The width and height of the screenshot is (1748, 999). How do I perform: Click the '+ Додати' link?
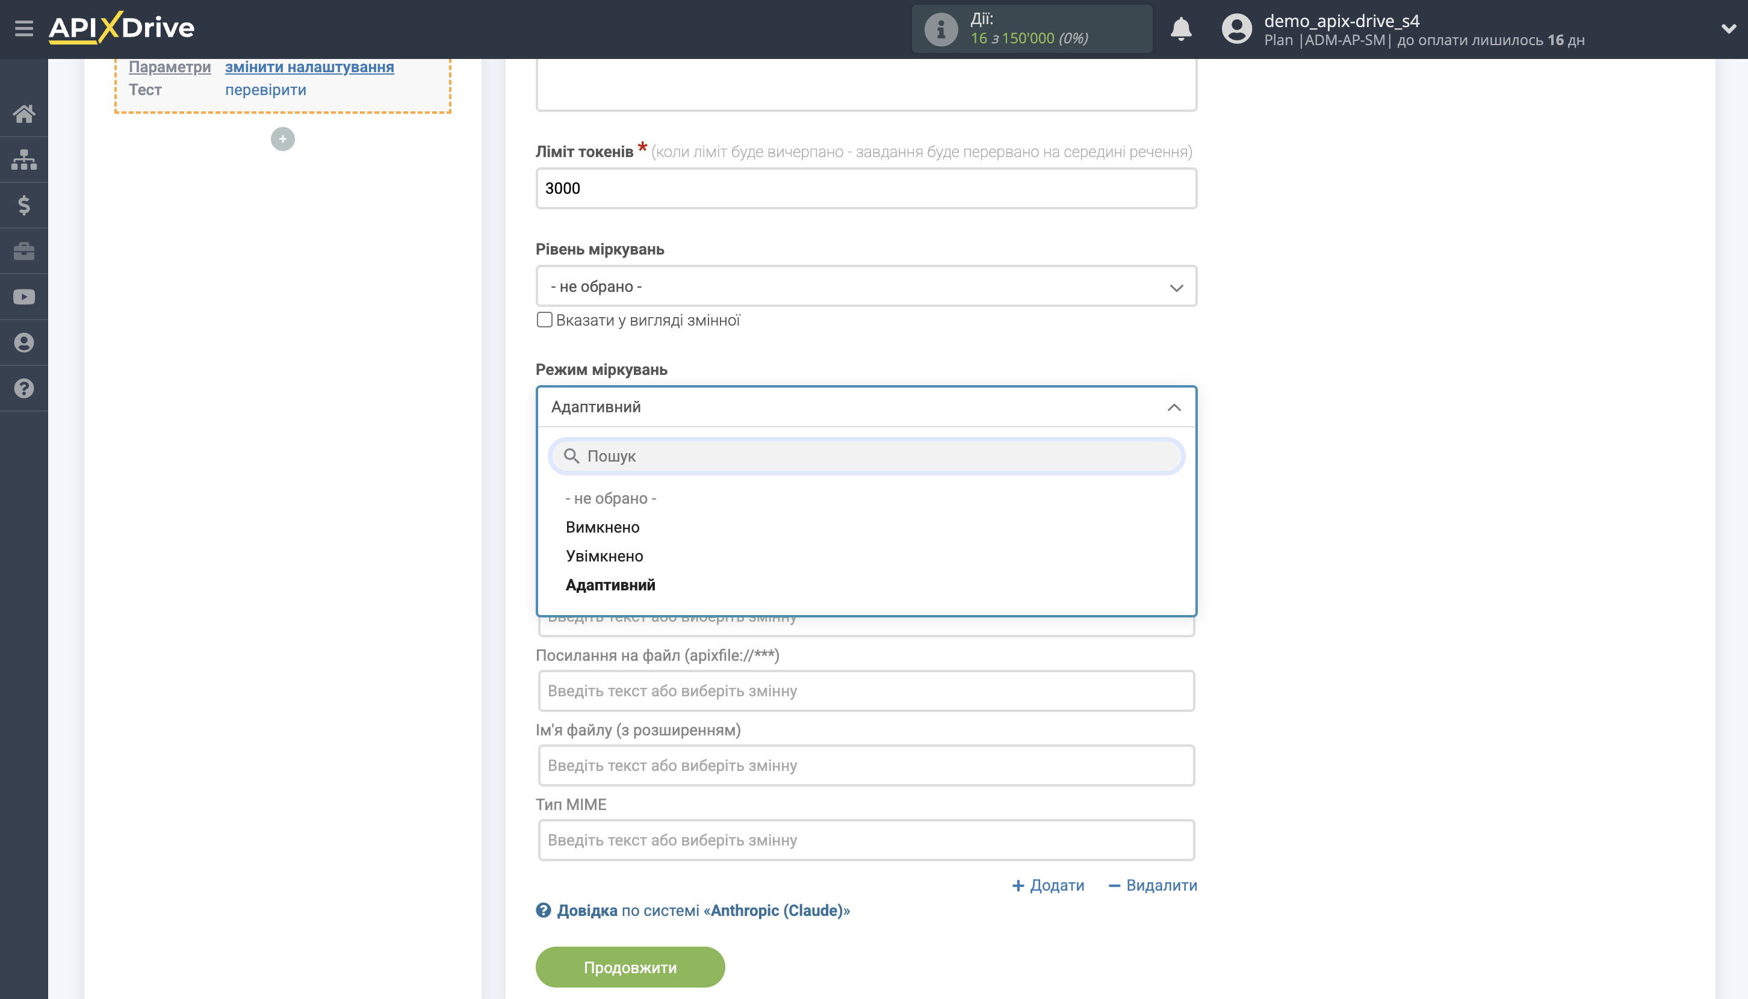tap(1048, 885)
